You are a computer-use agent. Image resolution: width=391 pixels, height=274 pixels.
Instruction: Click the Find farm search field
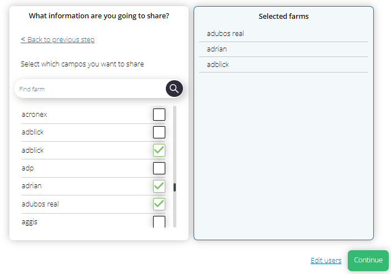91,89
